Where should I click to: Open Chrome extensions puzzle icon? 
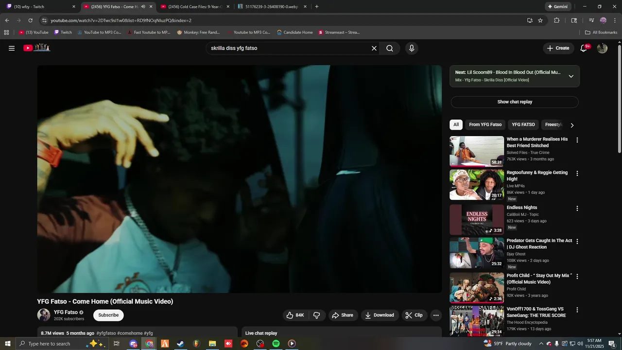pyautogui.click(x=557, y=20)
